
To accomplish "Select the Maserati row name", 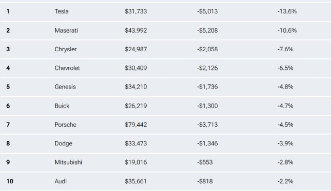I will (x=66, y=31).
